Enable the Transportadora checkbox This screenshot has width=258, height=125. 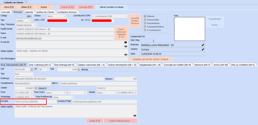[145, 26]
